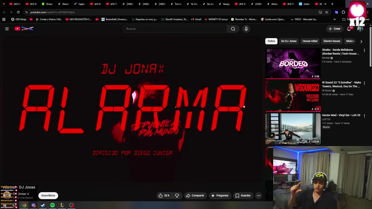372x209 pixels.
Task: Click the Crear create button
Action: pyautogui.click(x=334, y=29)
